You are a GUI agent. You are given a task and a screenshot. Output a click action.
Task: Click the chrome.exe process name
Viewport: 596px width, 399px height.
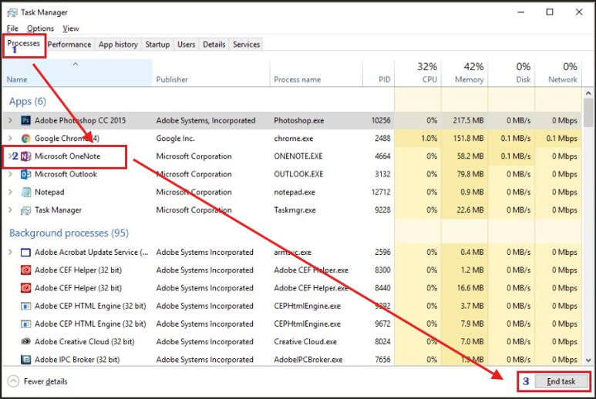(x=294, y=139)
